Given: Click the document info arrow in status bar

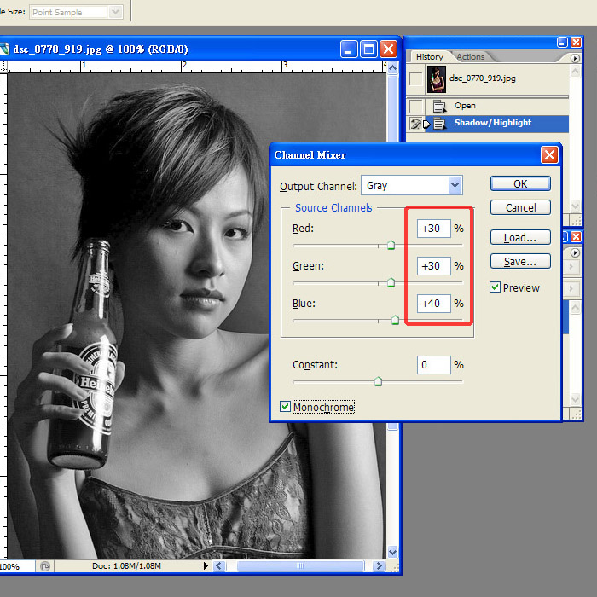Looking at the screenshot, I should [205, 565].
